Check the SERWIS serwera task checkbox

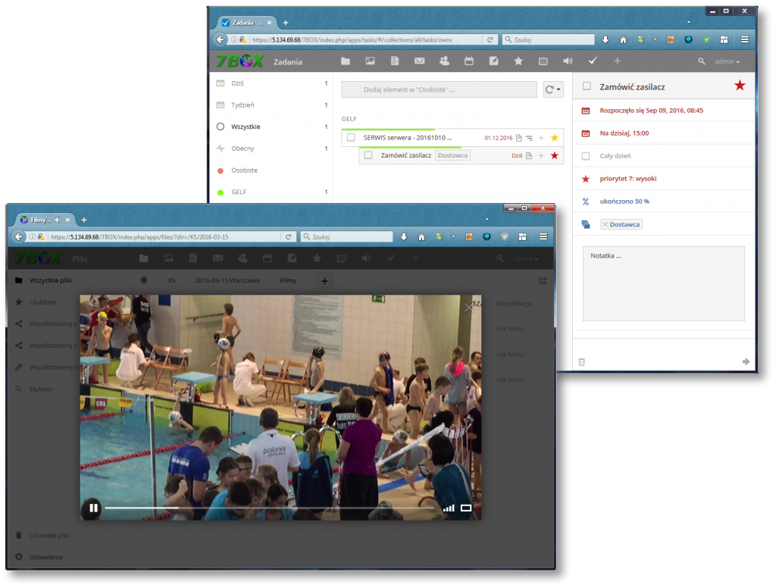click(351, 138)
